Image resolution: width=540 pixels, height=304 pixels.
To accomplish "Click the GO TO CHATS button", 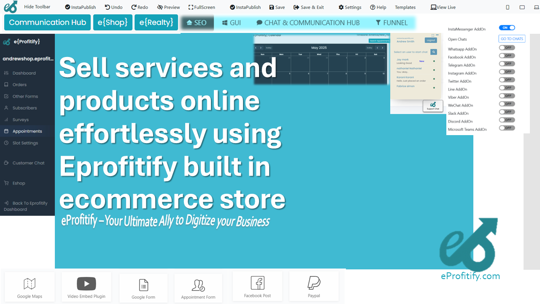I will point(512,39).
